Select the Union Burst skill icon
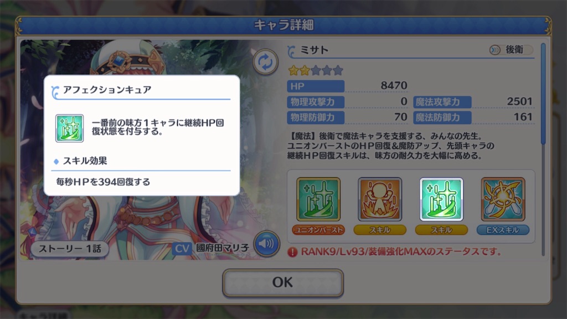The height and width of the screenshot is (319, 567). tap(318, 199)
